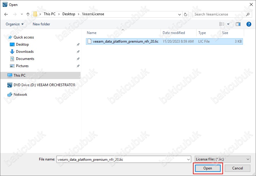Click the Pictures landscape icon

coord(12,66)
